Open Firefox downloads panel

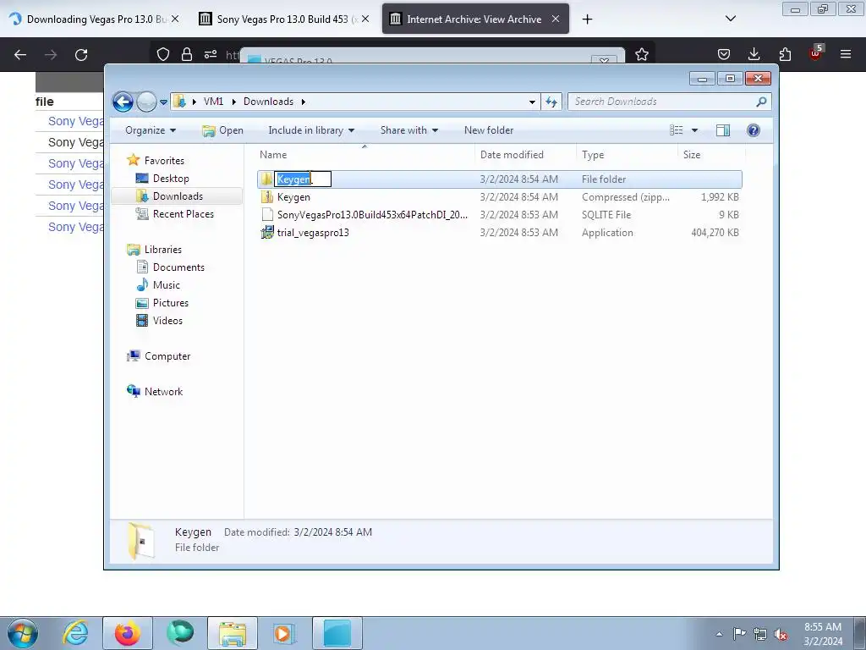754,54
